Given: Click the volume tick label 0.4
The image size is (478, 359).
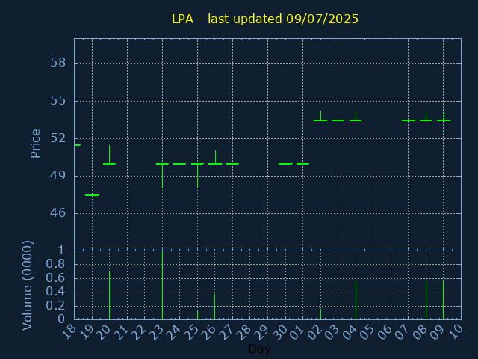Looking at the screenshot, I should [55, 292].
